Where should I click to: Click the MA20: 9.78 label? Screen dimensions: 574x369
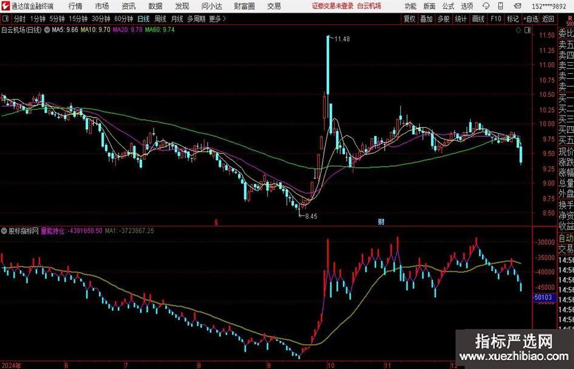point(128,30)
